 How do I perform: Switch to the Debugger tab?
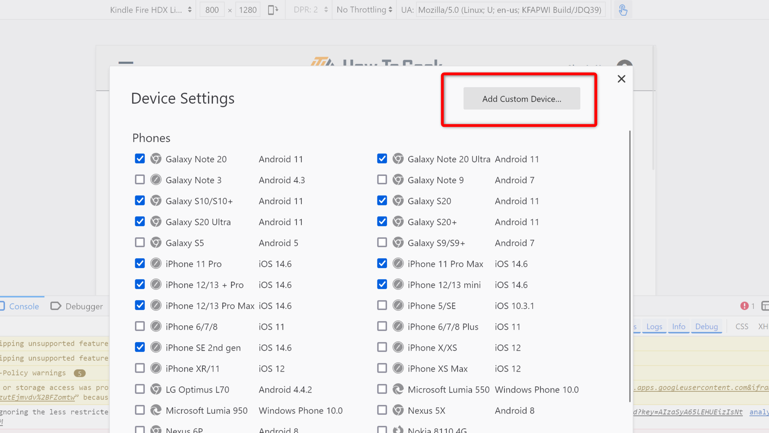coord(83,306)
